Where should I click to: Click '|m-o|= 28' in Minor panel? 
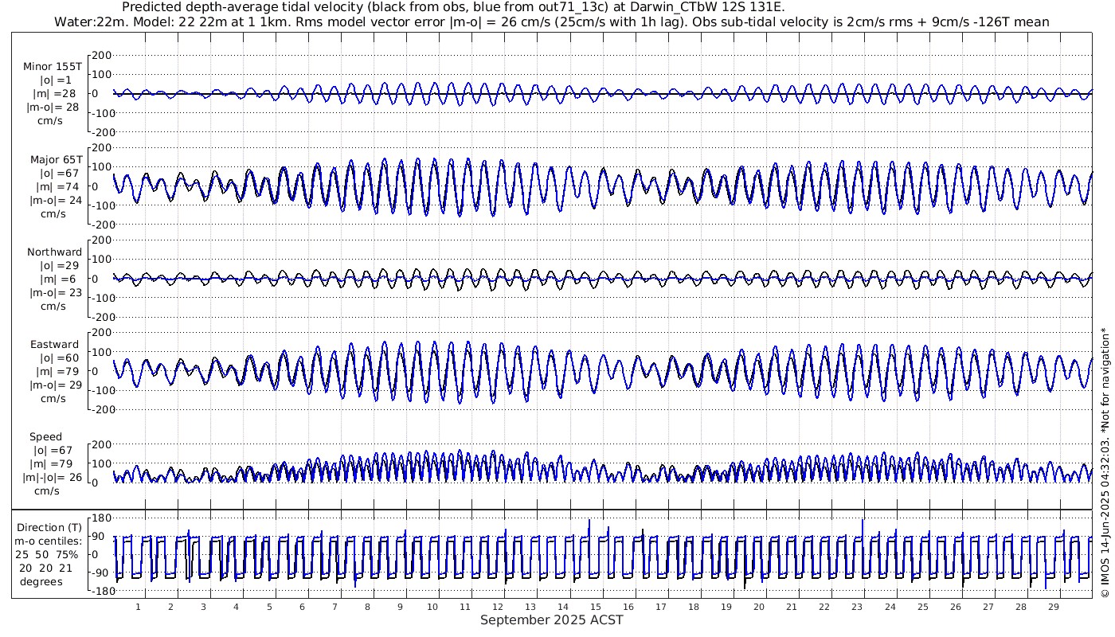pyautogui.click(x=53, y=107)
